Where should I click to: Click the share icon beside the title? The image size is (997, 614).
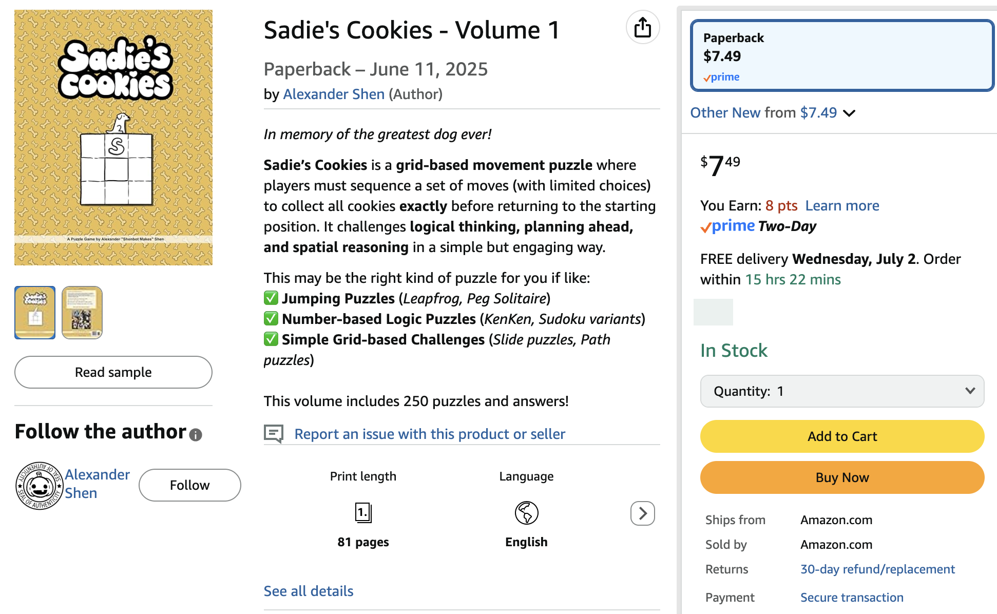[x=642, y=27]
